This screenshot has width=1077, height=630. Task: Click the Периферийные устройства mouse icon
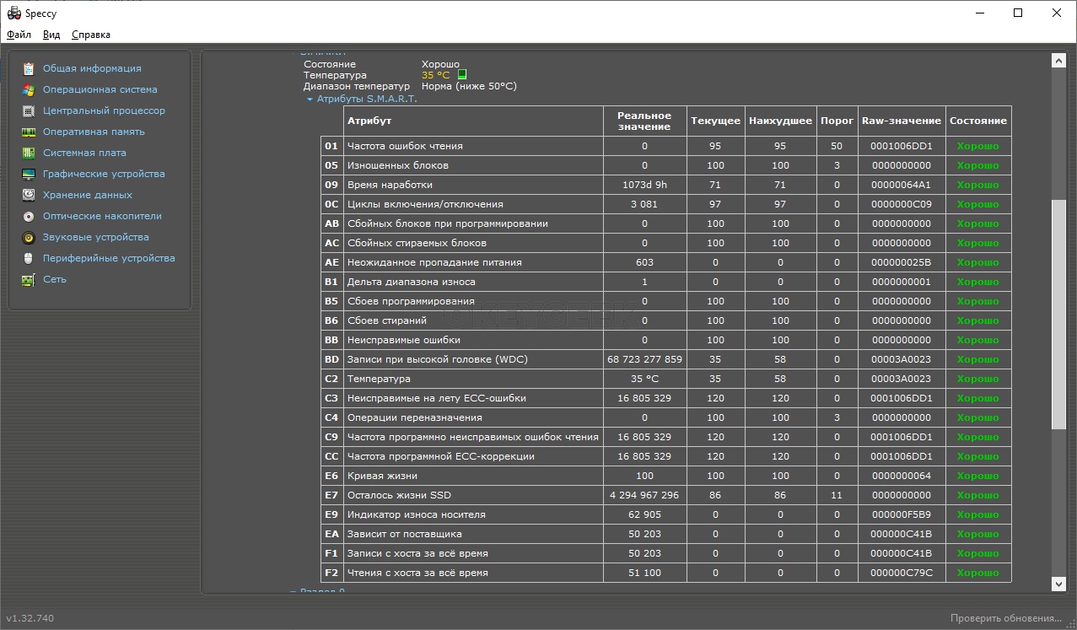tap(29, 258)
